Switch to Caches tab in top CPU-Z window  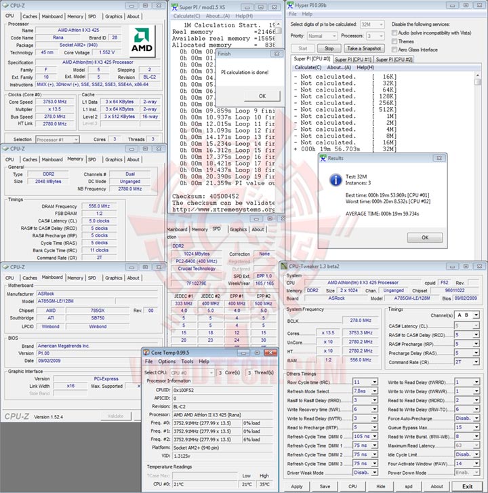coord(30,16)
